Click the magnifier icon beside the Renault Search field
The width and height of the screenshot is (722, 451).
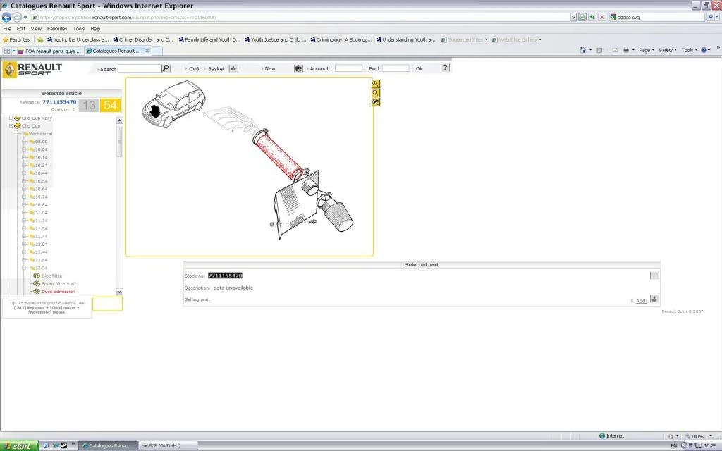point(166,68)
